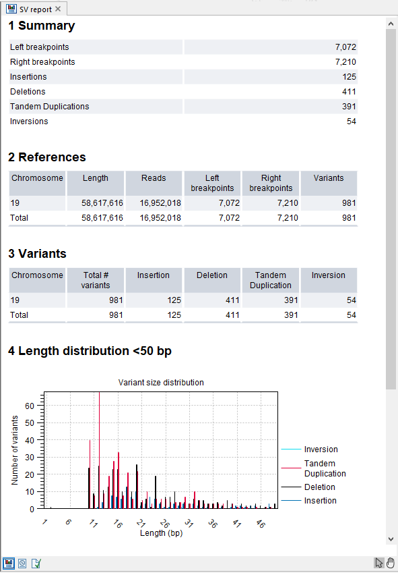Image resolution: width=398 pixels, height=573 pixels.
Task: Select the 'Left breakpoints' summary row label
Action: pyautogui.click(x=39, y=47)
